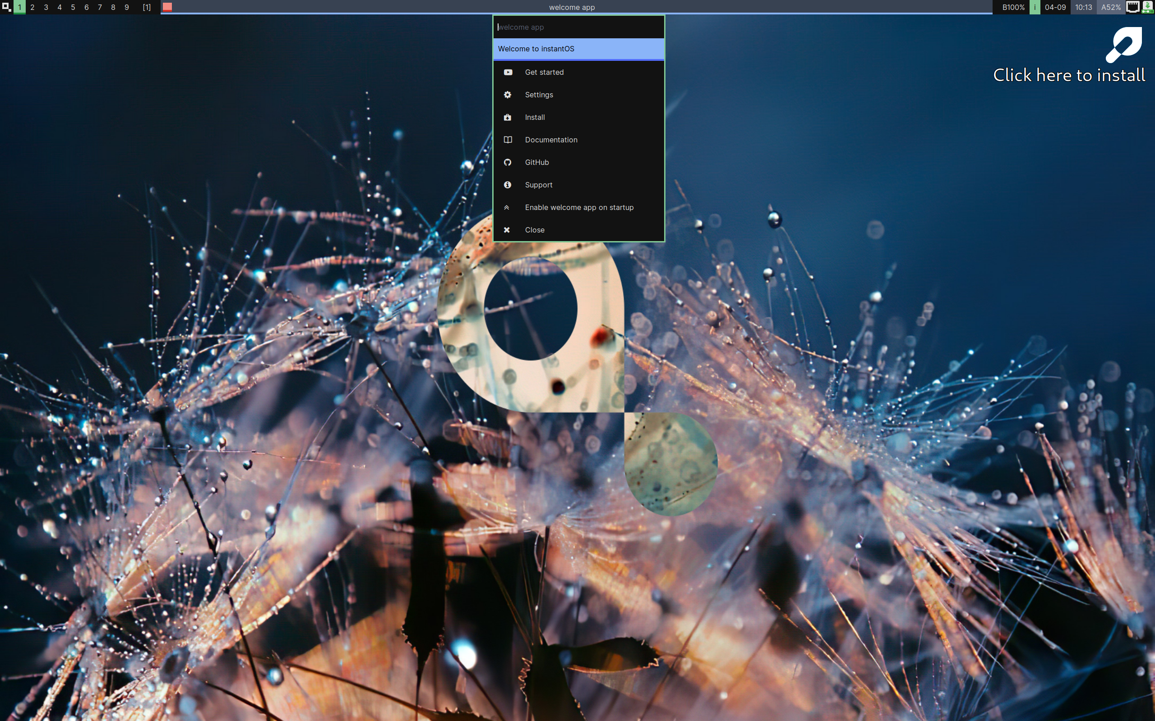Click the welcome app window title bar
Image resolution: width=1155 pixels, height=721 pixels.
pos(576,7)
